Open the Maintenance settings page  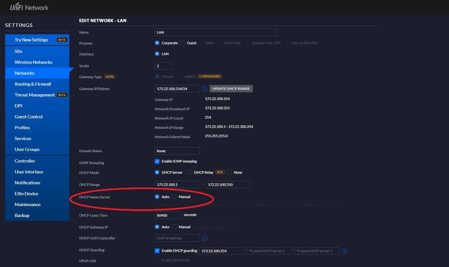tap(28, 204)
